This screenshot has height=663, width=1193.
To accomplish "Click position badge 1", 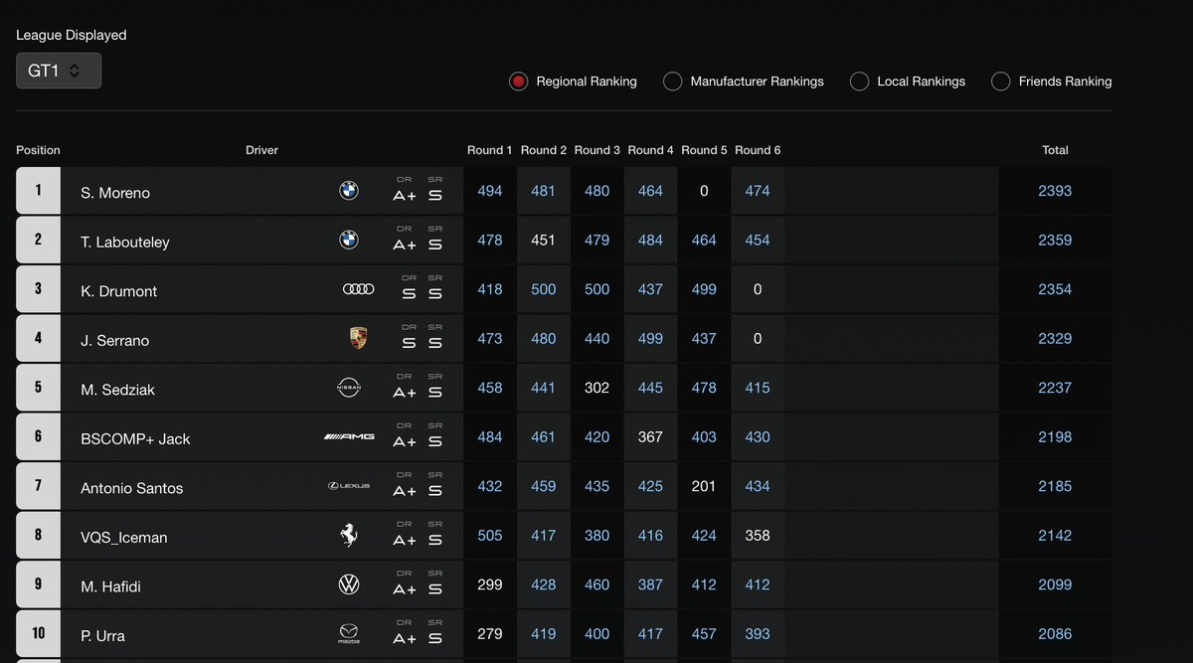I will click(39, 191).
